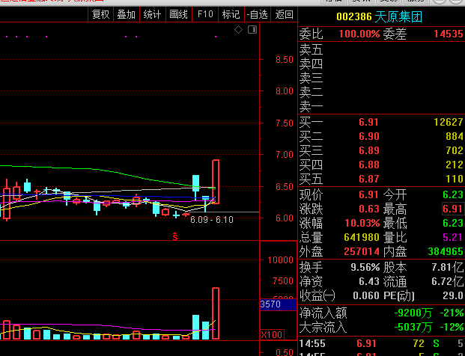
Task: Select the 最低 lowest price 6.23
Action: point(453,223)
